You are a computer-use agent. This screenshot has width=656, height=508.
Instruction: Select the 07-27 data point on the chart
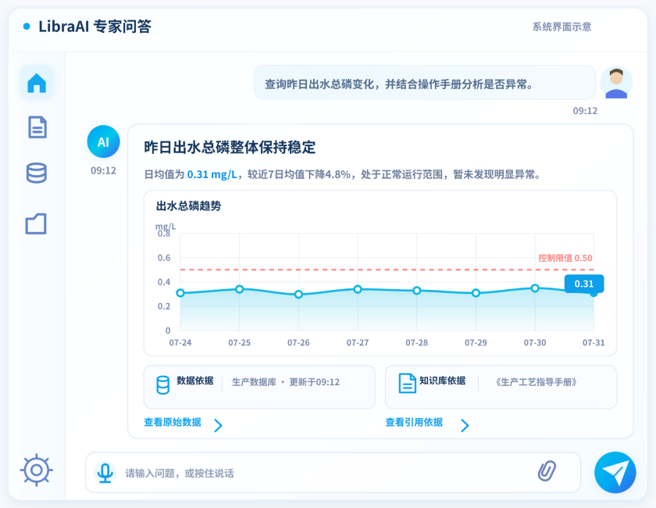358,289
